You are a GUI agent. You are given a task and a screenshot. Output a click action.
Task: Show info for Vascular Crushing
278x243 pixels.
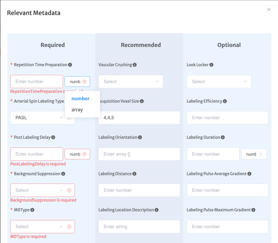point(135,65)
